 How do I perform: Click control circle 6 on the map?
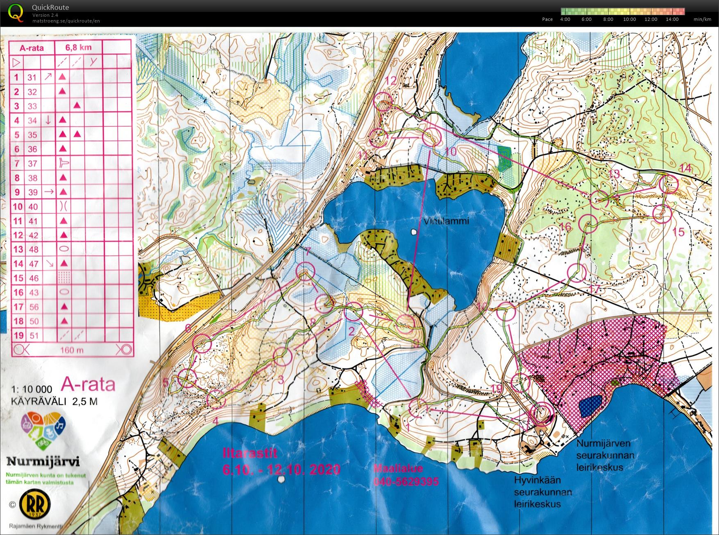202,343
